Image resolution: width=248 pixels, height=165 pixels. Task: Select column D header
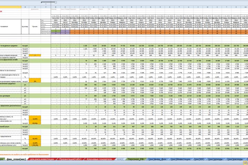click(25, 7)
